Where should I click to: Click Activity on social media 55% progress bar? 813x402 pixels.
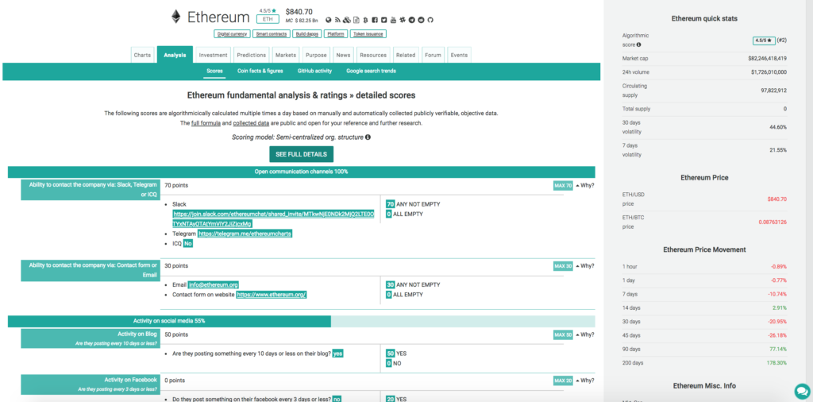[x=301, y=321]
